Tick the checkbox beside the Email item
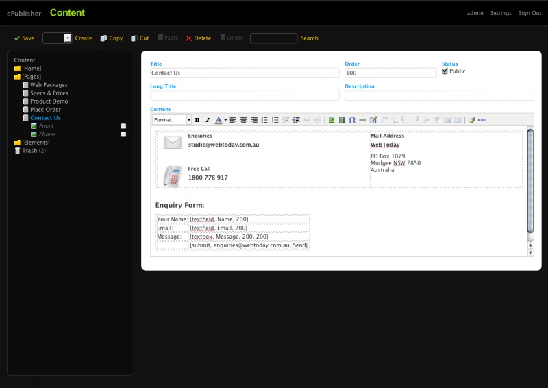This screenshot has height=388, width=548. [x=123, y=126]
